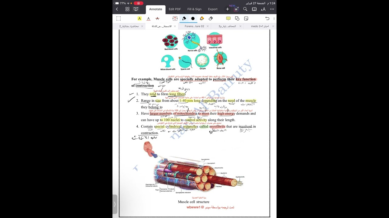This screenshot has height=218, width=389.
Task: Choose the underline text tool
Action: click(x=148, y=18)
